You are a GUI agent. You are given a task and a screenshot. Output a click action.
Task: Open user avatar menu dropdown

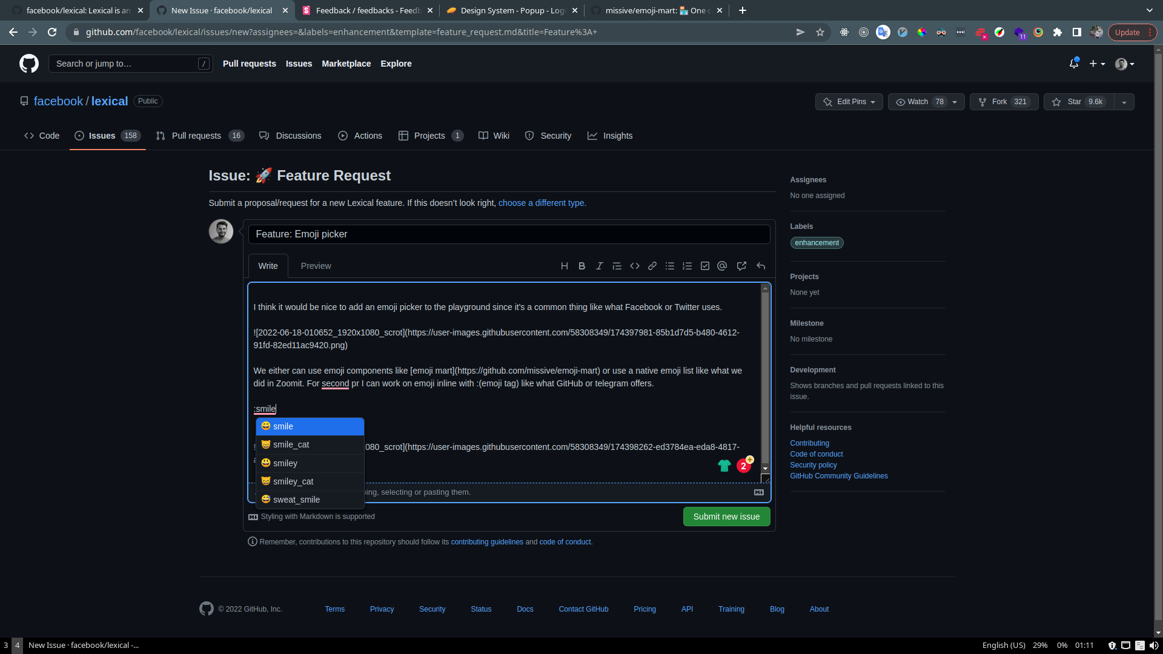point(1125,64)
